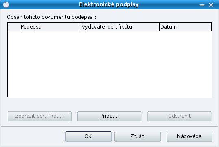
Task: Click the Datum column header
Action: [x=186, y=27]
